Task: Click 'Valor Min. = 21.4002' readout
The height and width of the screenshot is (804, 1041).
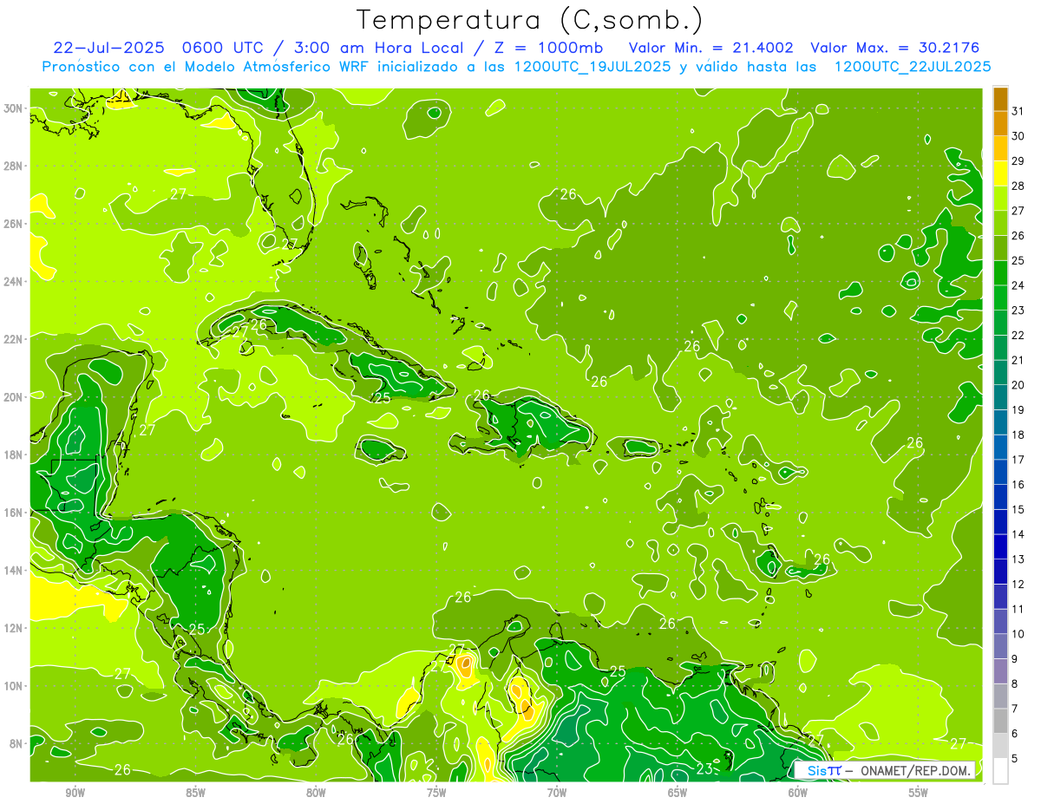Action: click(x=710, y=48)
